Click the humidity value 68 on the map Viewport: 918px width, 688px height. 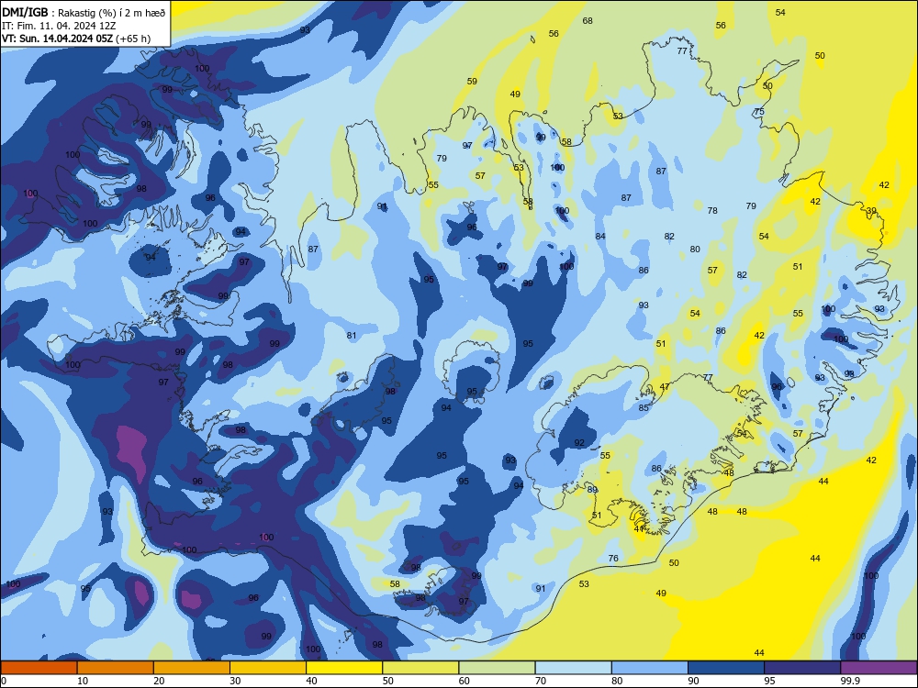(x=588, y=21)
